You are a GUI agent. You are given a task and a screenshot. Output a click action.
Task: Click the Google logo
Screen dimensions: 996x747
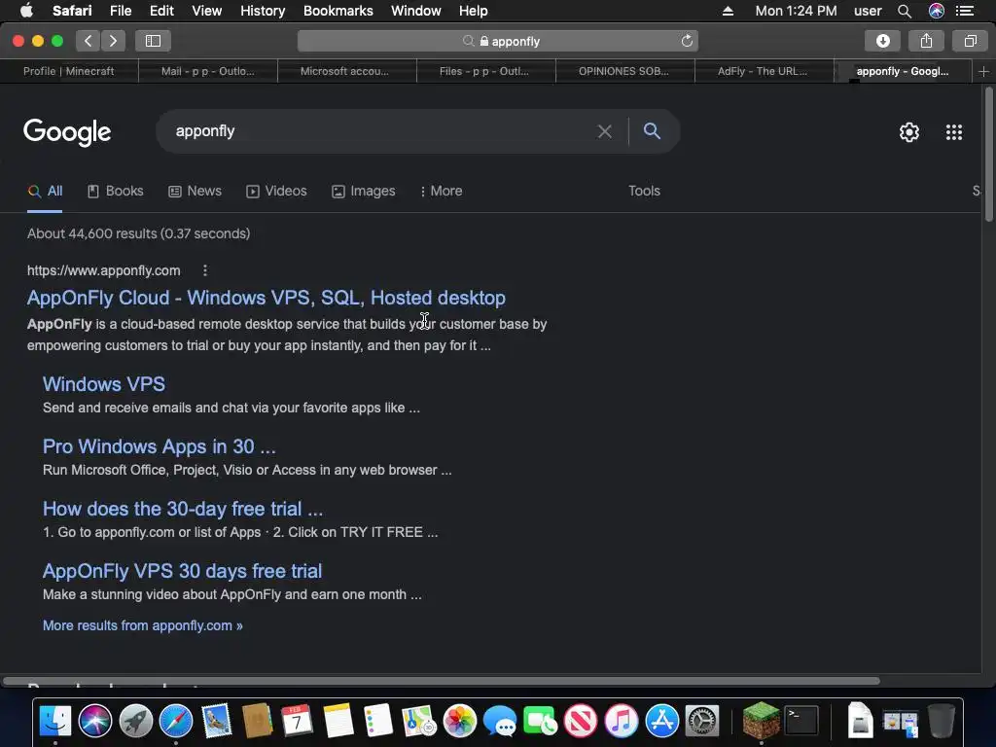[67, 132]
